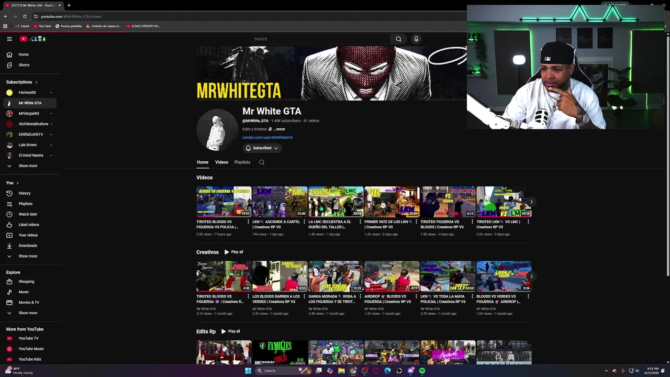Open the Windows Start menu
The height and width of the screenshot is (377, 670).
tap(248, 371)
